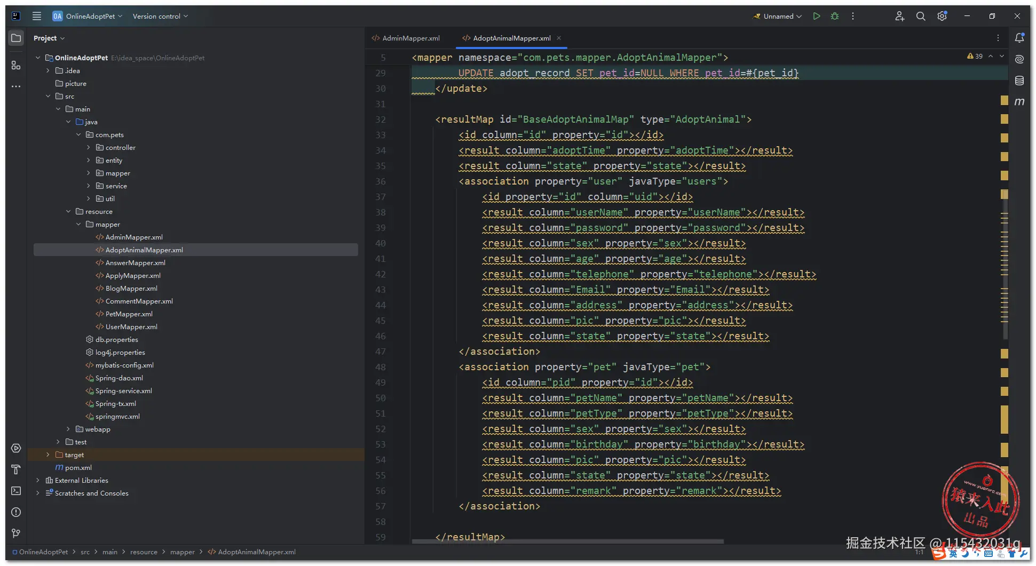This screenshot has height=566, width=1036.
Task: Open the Build tool window
Action: point(16,469)
